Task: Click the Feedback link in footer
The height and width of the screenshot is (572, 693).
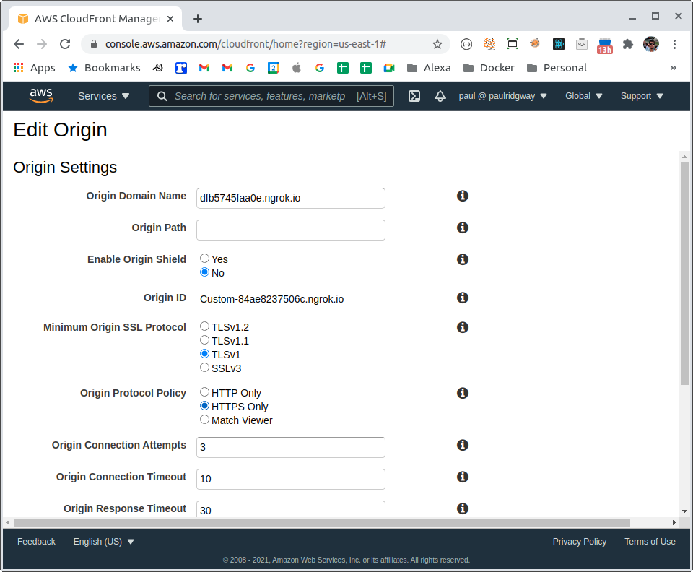Action: pyautogui.click(x=36, y=542)
